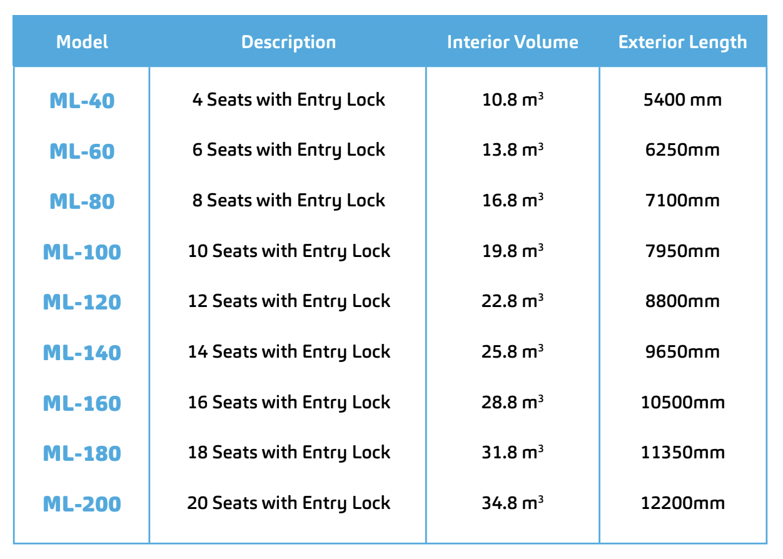The height and width of the screenshot is (559, 783).
Task: Click the Description column header
Action: pos(288,42)
